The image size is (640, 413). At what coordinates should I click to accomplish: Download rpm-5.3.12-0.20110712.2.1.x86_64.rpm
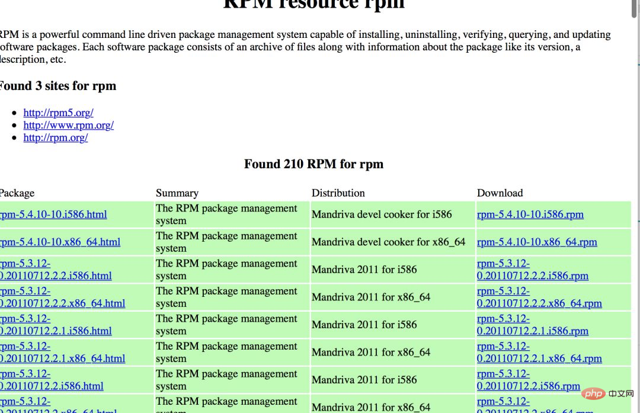point(539,352)
